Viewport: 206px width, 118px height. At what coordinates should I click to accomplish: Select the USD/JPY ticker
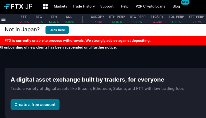pyautogui.click(x=97, y=19)
